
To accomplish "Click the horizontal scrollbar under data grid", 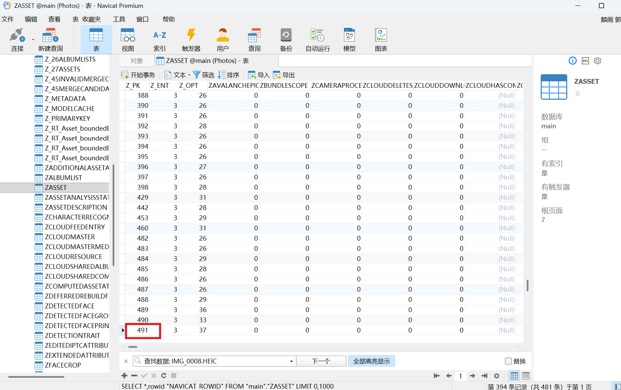I will pos(133,347).
